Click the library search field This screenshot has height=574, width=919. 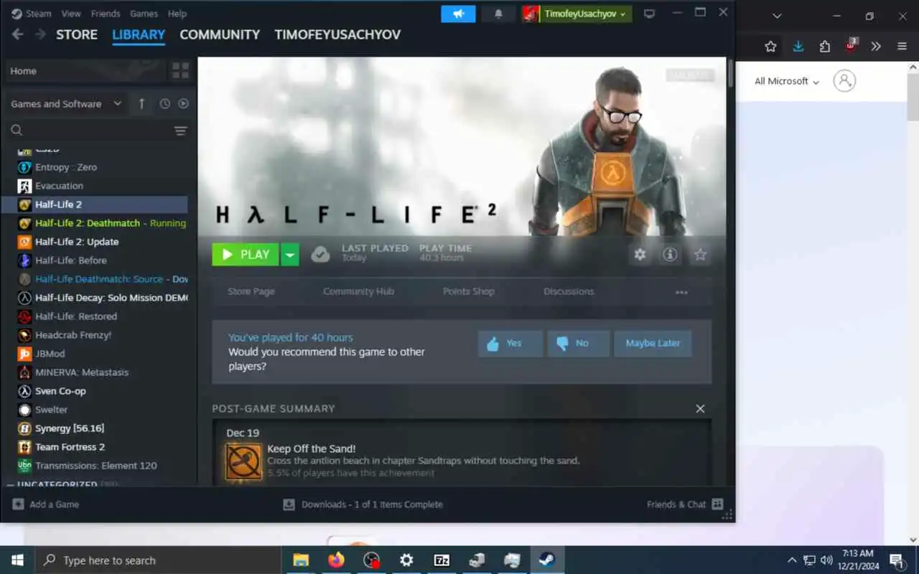90,131
